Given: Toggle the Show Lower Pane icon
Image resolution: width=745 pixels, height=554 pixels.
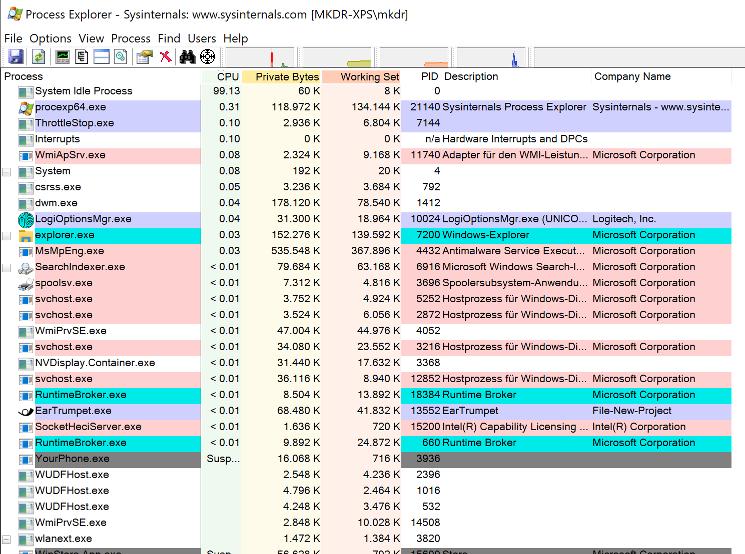Looking at the screenshot, I should (x=102, y=56).
